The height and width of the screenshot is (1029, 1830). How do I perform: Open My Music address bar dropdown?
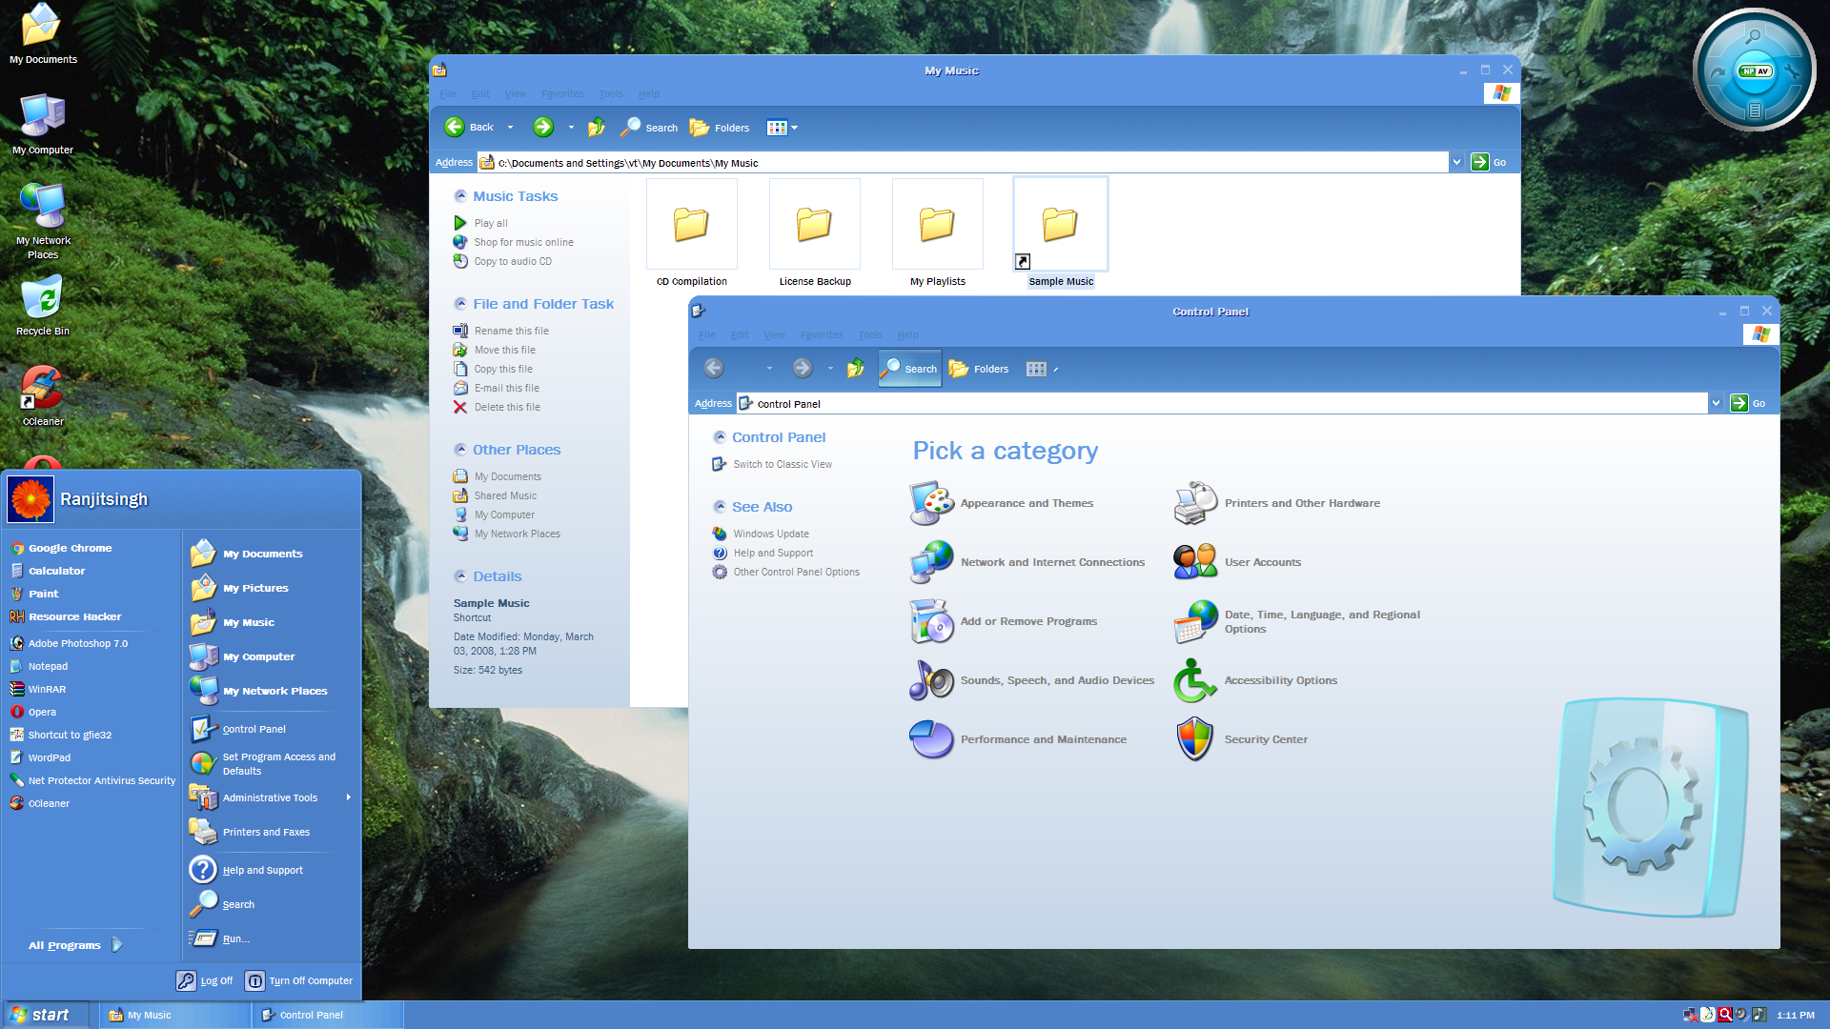(x=1456, y=162)
